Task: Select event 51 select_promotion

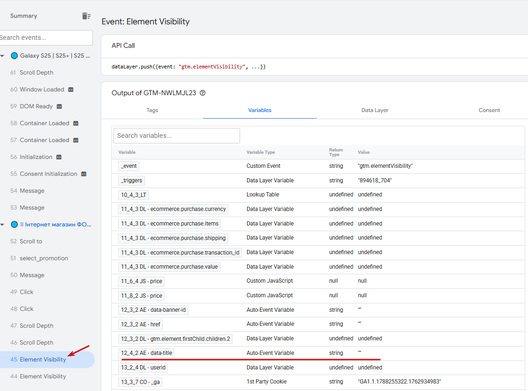Action: pyautogui.click(x=44, y=258)
